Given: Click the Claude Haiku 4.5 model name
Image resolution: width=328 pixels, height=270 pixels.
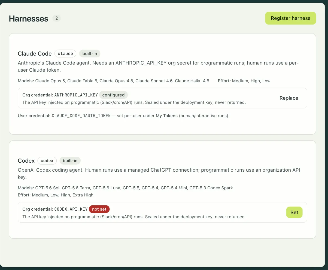Looking at the screenshot, I should coord(192,81).
